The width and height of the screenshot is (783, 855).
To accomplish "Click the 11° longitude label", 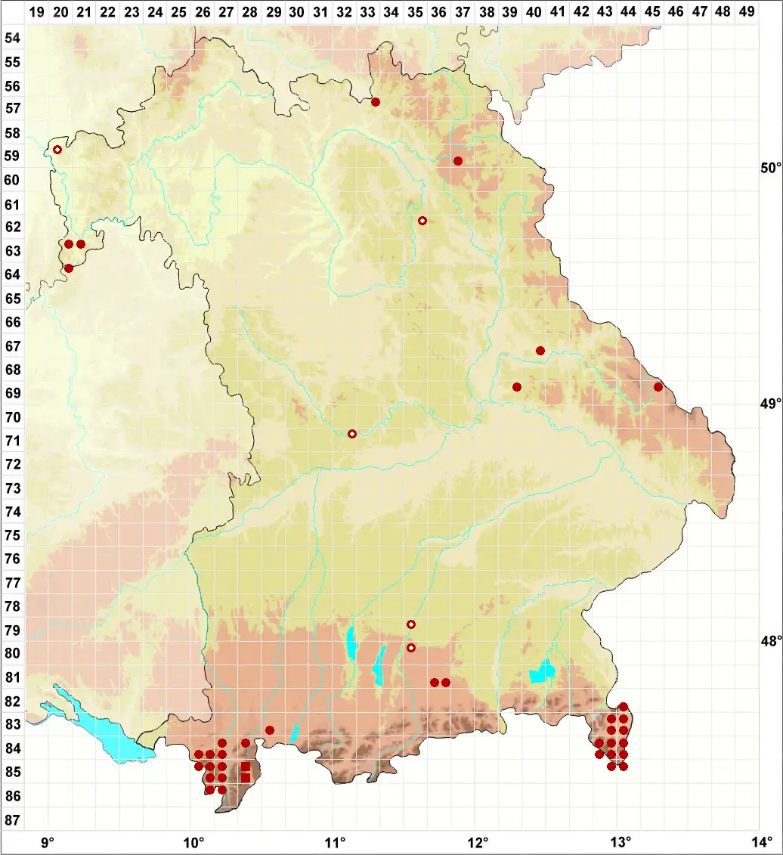I will pyautogui.click(x=335, y=842).
